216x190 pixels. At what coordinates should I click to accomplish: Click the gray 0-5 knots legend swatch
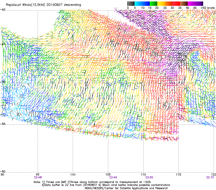(131, 4)
